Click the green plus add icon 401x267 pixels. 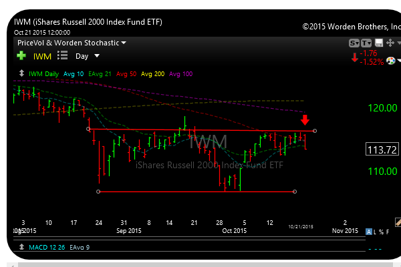coord(21,55)
